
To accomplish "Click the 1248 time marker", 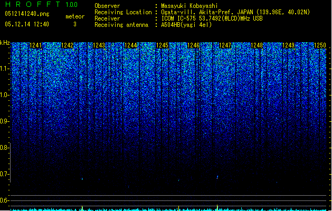I will click(257, 45).
